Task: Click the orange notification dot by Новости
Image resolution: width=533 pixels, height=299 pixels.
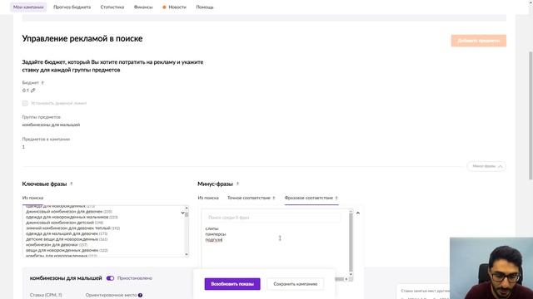Action: (164, 7)
